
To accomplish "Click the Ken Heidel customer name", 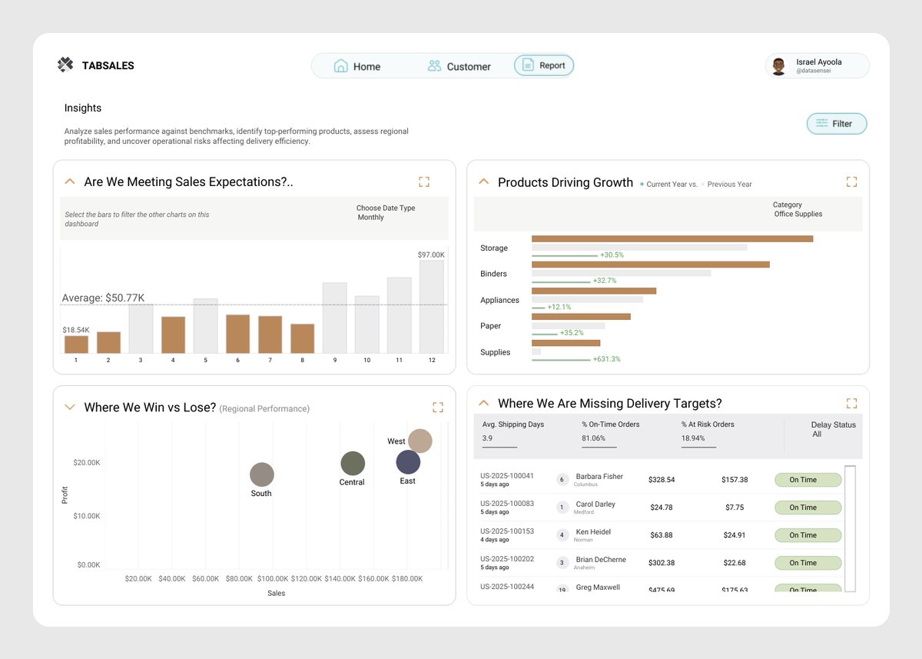I will point(593,531).
